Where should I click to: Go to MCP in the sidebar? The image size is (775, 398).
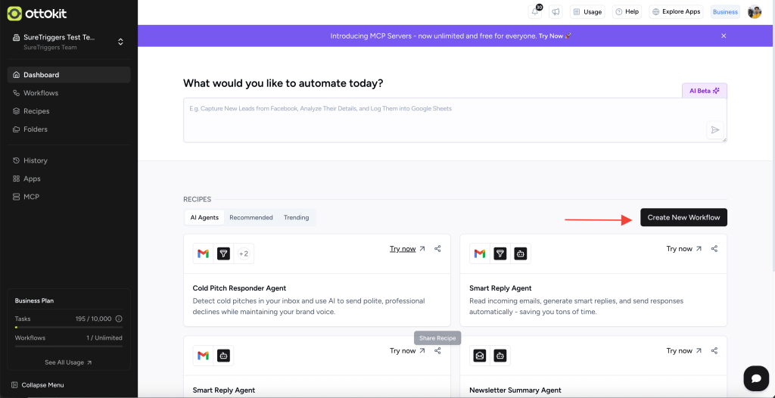31,197
